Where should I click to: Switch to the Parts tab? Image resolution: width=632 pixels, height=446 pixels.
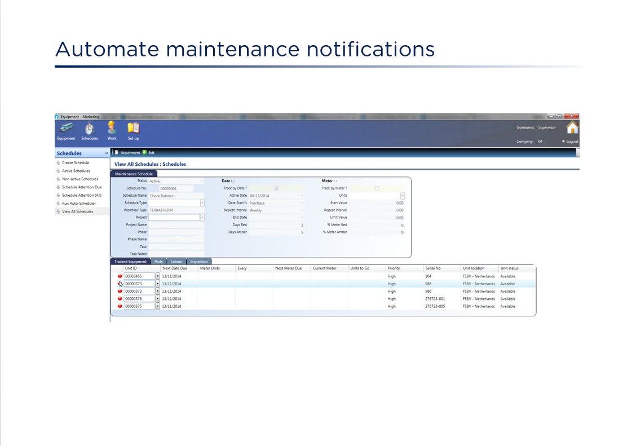click(x=158, y=262)
